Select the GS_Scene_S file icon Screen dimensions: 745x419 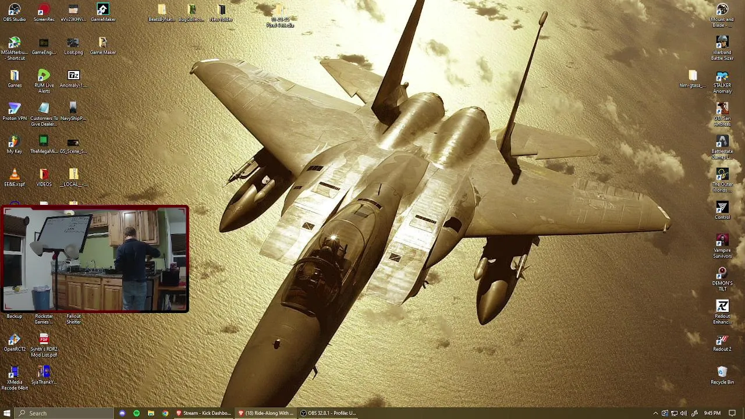click(73, 145)
